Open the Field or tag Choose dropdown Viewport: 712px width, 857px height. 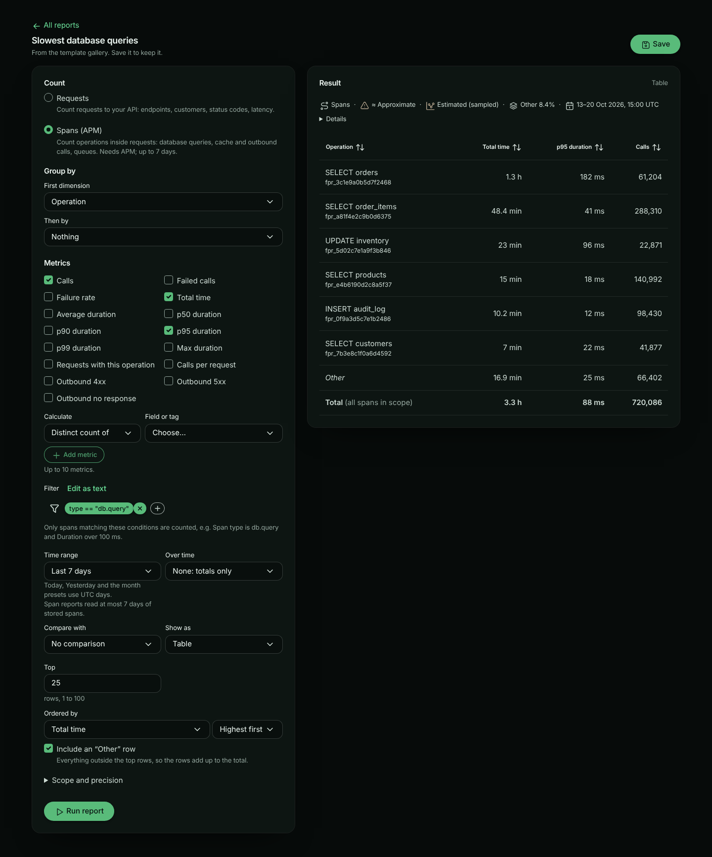pos(214,433)
